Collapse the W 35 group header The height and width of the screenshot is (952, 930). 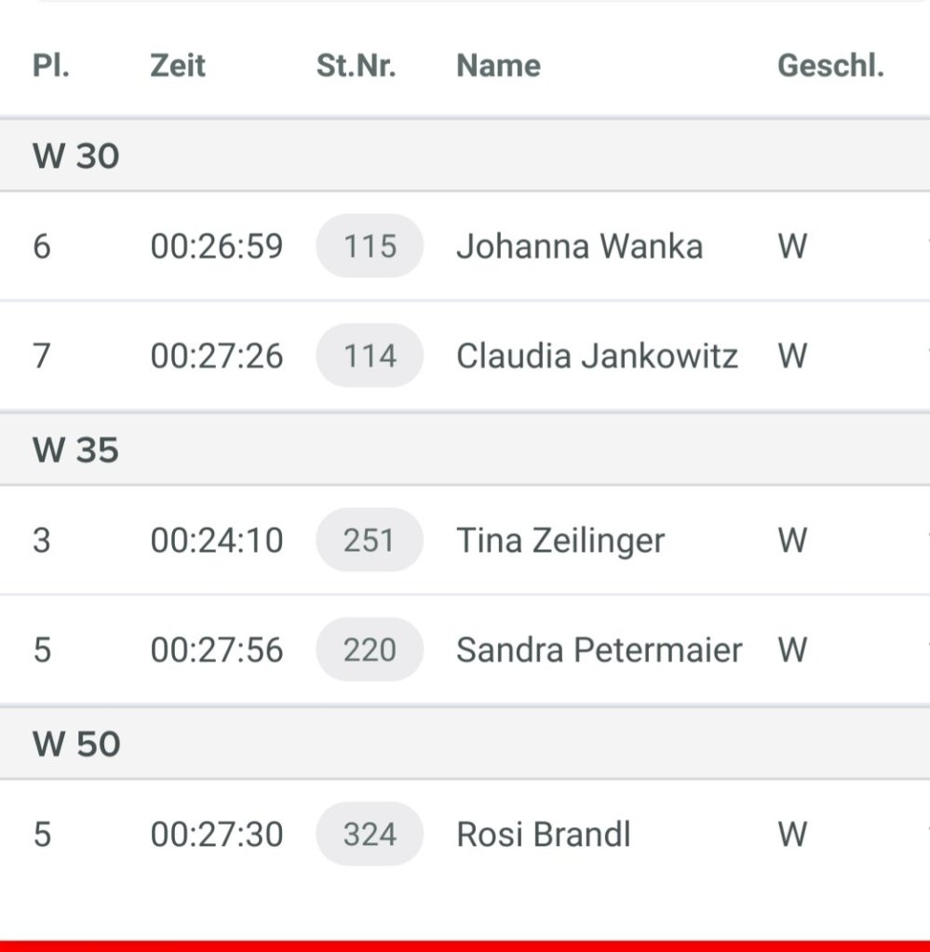(x=76, y=450)
